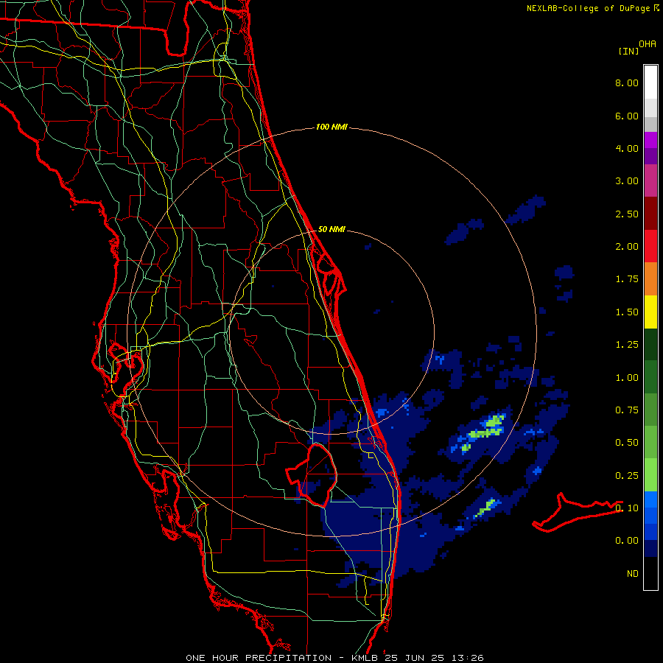The height and width of the screenshot is (663, 663).
Task: Click the dark green 1.25 legend color
Action: [650, 344]
